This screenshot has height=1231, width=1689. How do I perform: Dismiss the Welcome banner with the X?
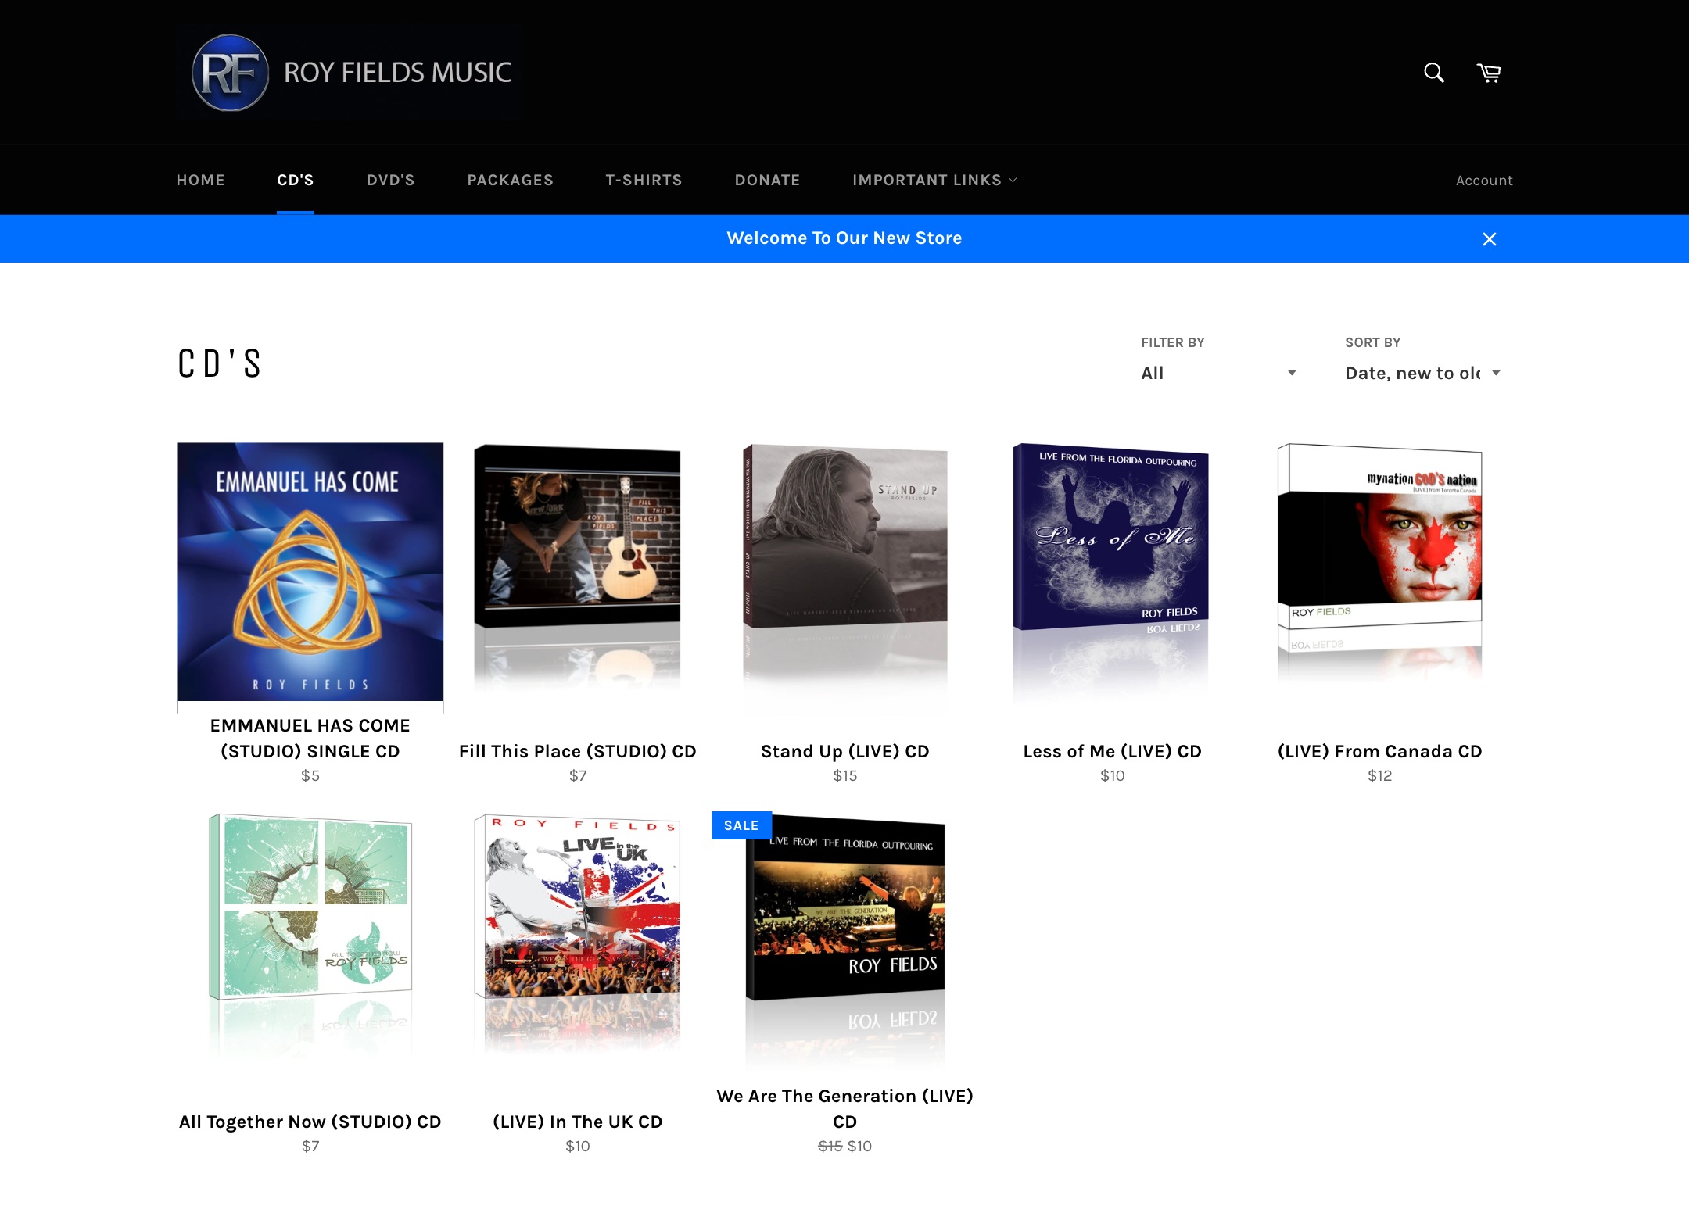point(1490,239)
